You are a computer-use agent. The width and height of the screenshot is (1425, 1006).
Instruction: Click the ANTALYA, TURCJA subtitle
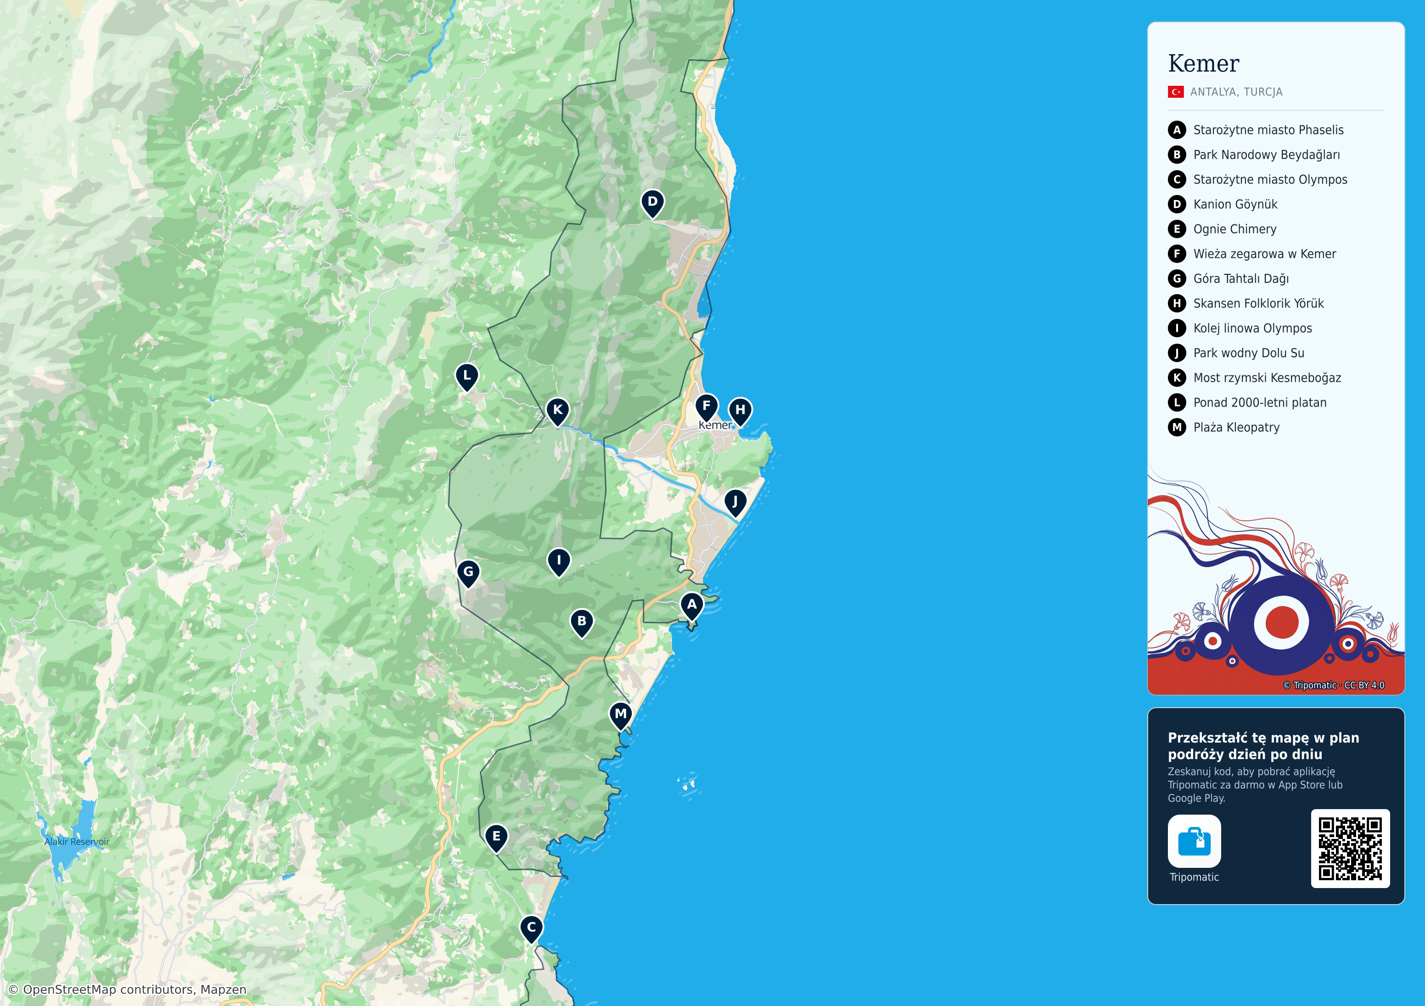click(1236, 92)
